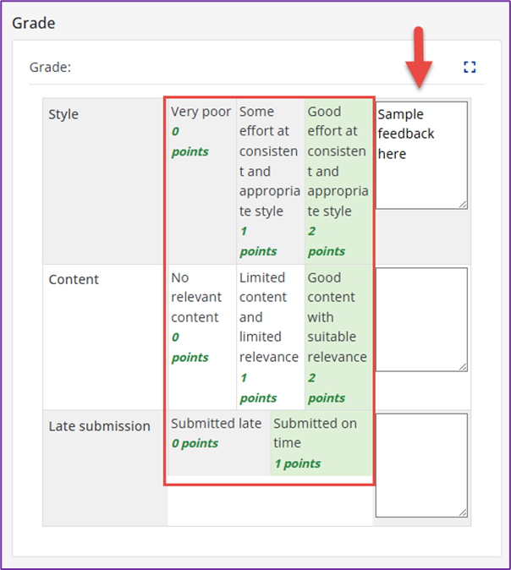Click the fullscreen expand icon
The width and height of the screenshot is (511, 570).
(470, 67)
